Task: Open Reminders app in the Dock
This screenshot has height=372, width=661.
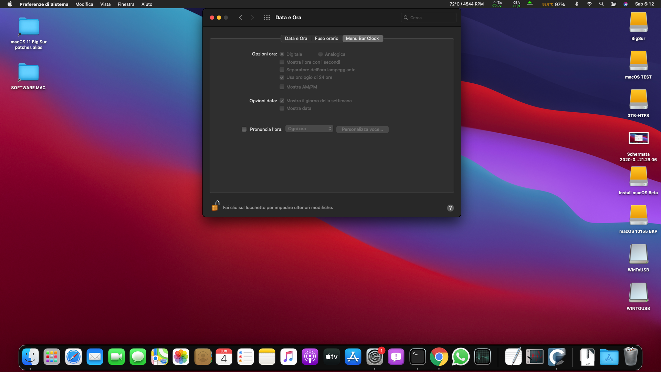Action: [245, 357]
